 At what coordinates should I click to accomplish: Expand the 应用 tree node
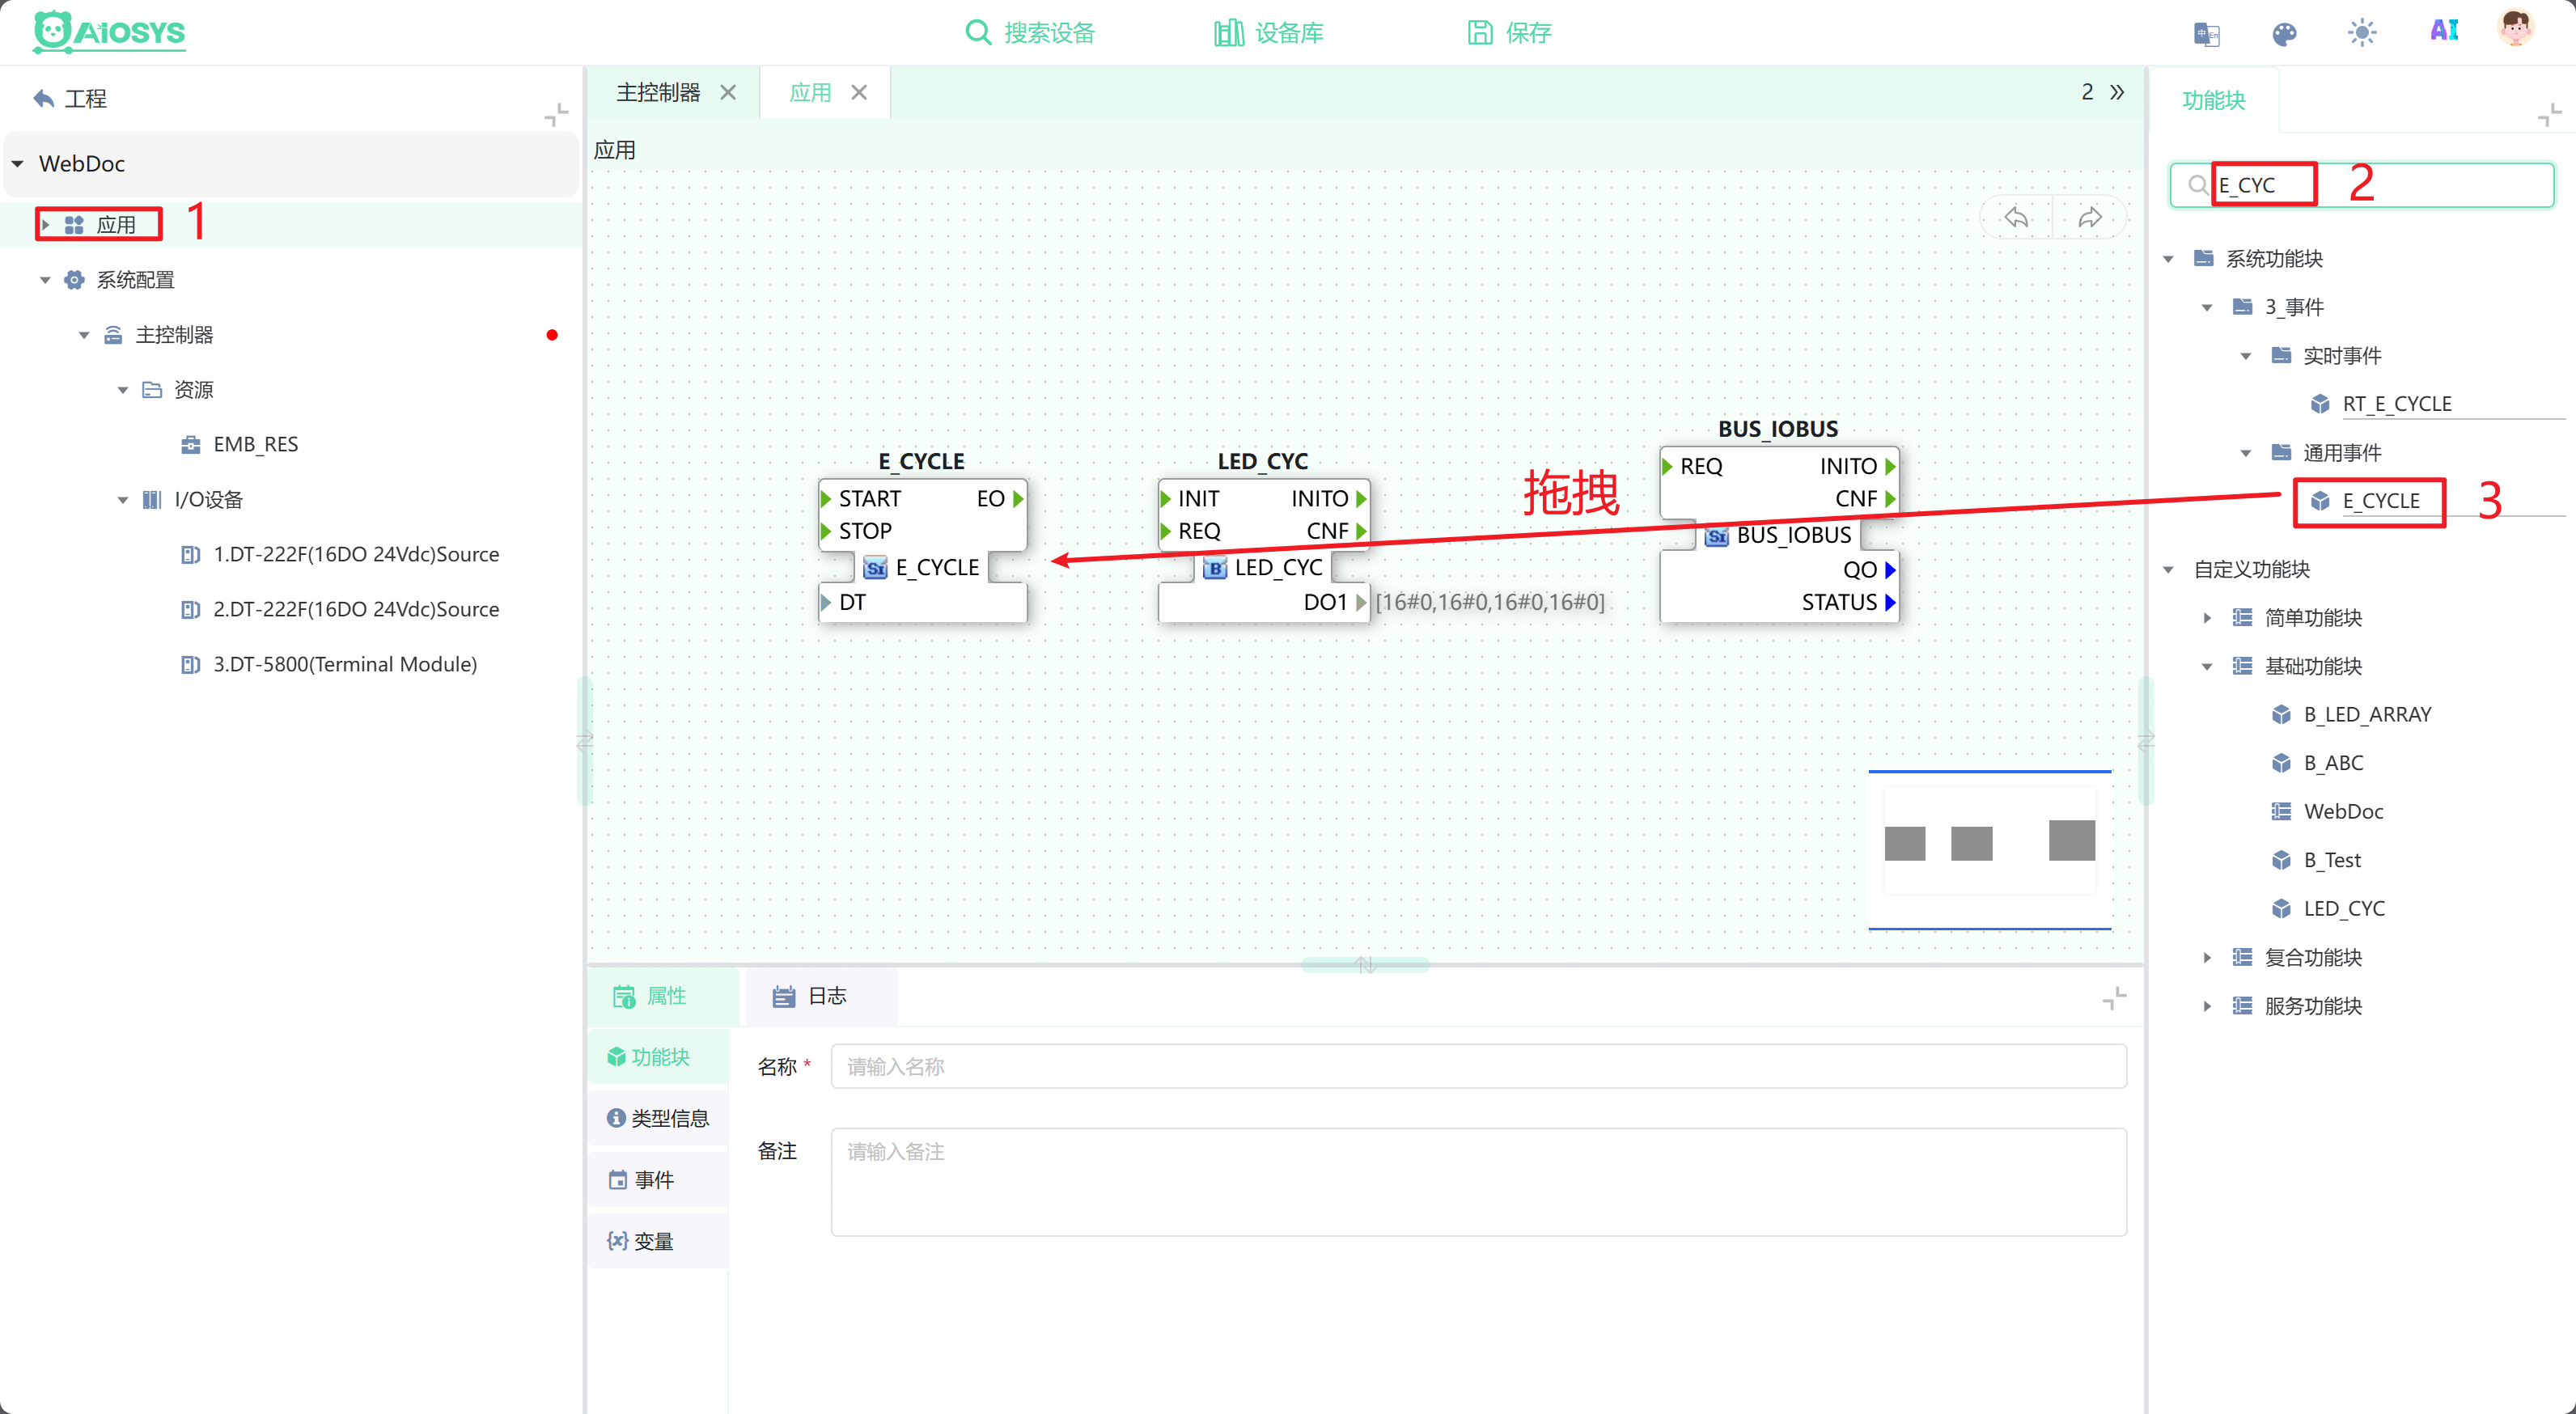click(x=45, y=225)
